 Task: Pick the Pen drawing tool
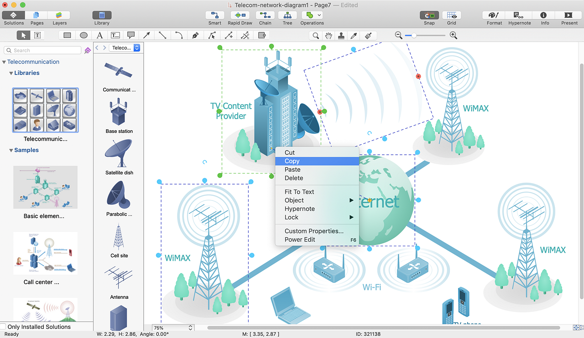tap(195, 35)
